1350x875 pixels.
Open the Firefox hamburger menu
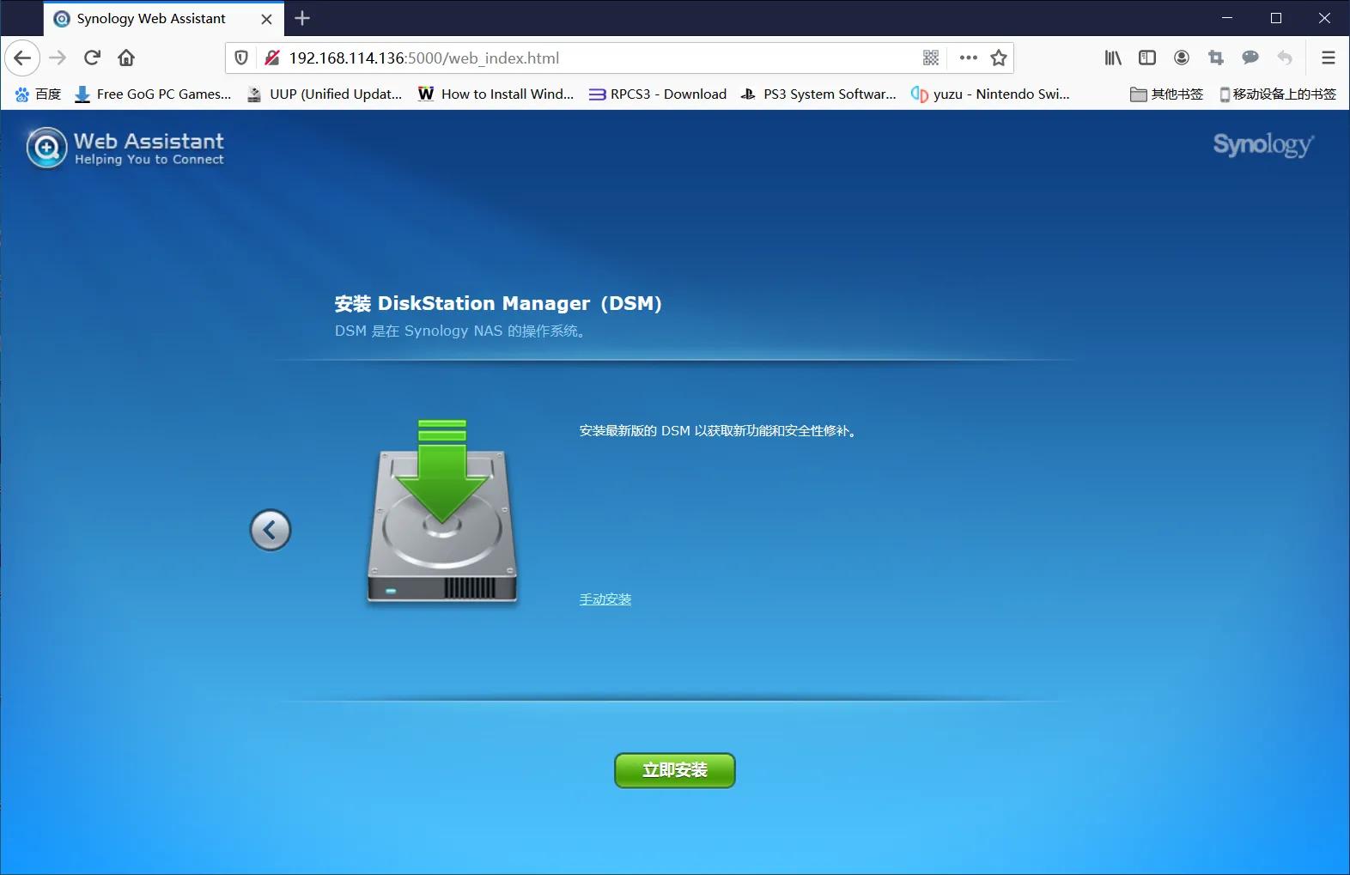click(x=1328, y=58)
